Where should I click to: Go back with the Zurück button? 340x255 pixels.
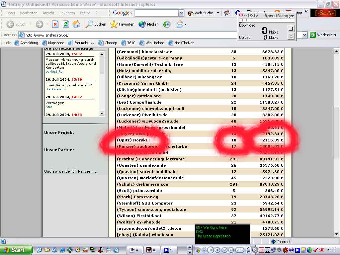[16, 24]
